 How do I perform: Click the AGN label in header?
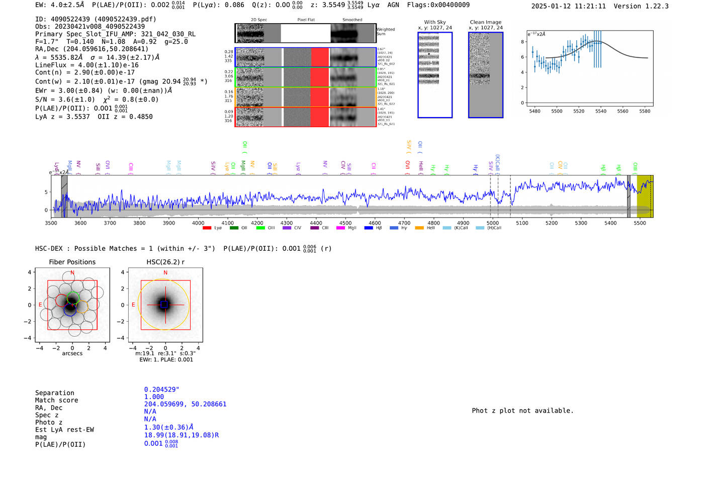pos(393,5)
